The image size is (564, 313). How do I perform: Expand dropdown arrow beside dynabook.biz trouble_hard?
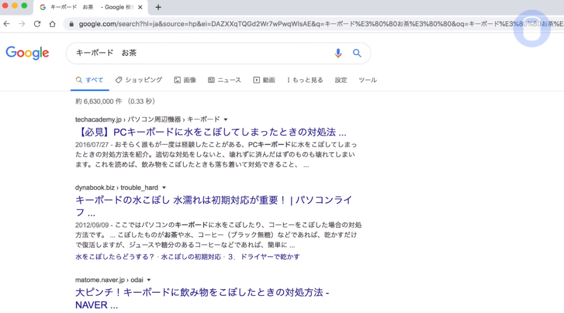(x=164, y=187)
